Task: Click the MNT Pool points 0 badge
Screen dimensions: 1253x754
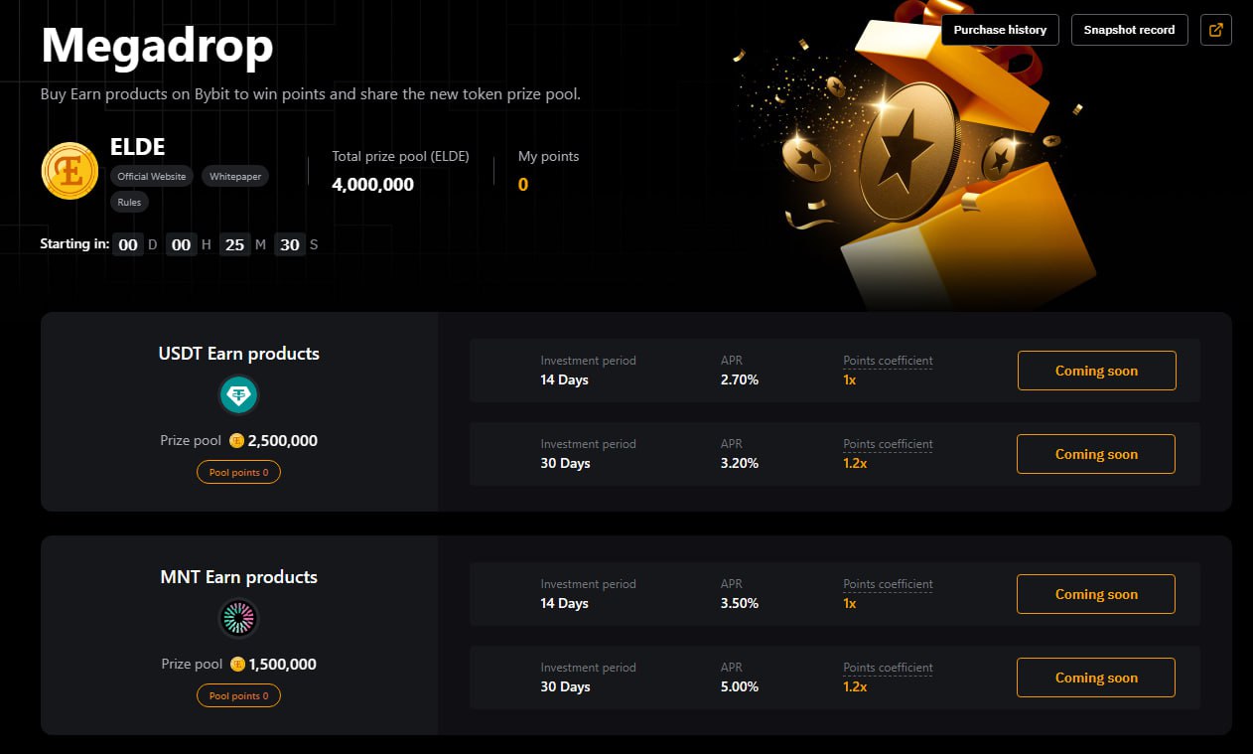Action: click(238, 695)
